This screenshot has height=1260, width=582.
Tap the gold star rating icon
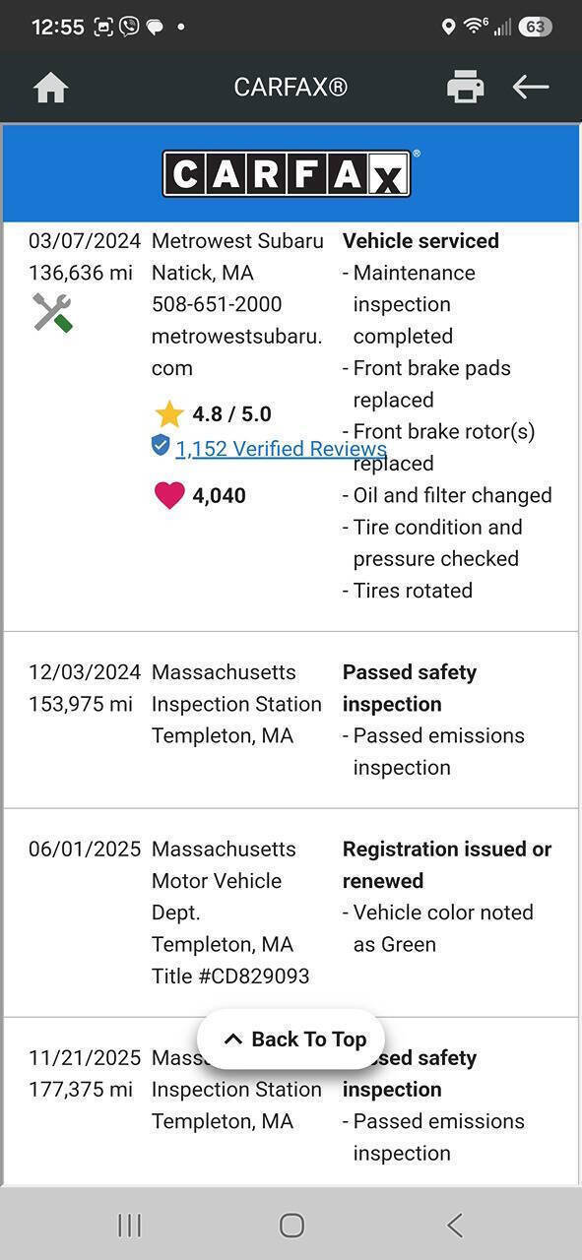[x=169, y=414]
